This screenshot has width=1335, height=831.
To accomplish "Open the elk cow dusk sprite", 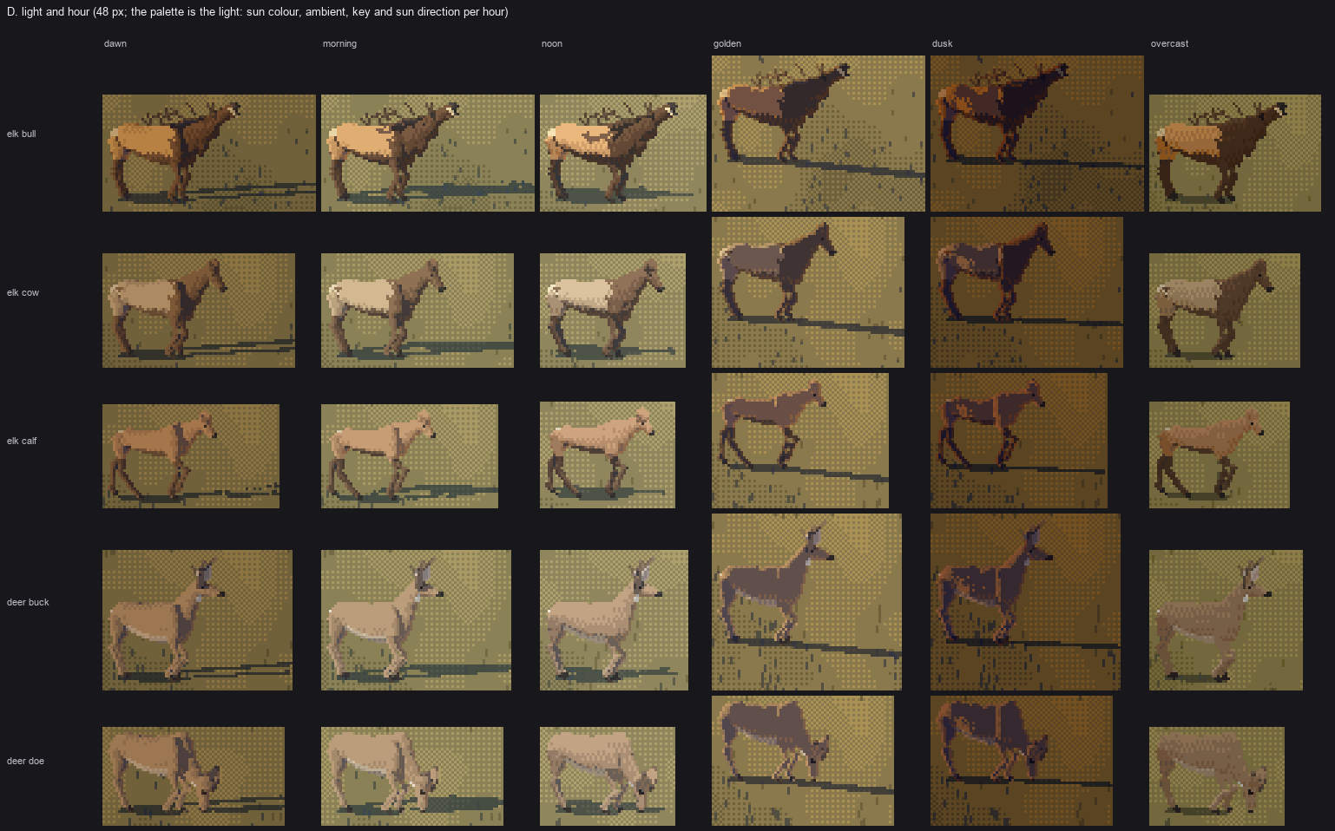I will (x=1027, y=292).
